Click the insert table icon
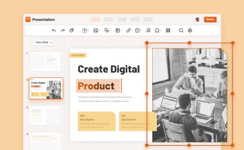The width and height of the screenshot is (244, 150). click(118, 30)
